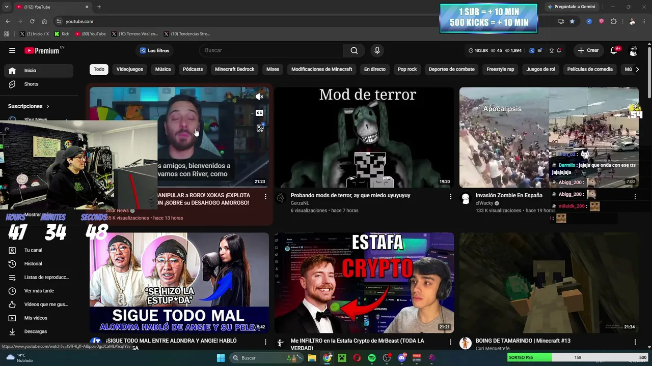Viewport: 652px width, 366px height.
Task: Start voice search with the microphone
Action: pos(377,50)
